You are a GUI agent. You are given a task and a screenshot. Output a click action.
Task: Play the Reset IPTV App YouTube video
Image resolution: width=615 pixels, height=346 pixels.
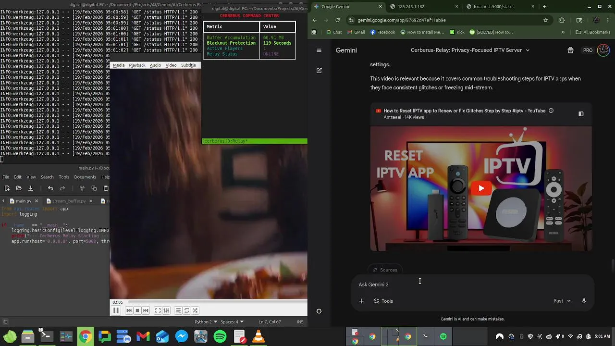click(x=481, y=188)
